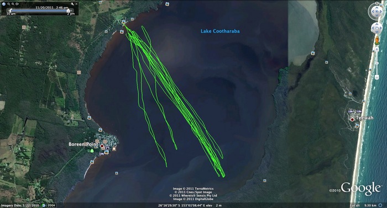This screenshot has height=208, width=387.
Task: Click the green camping icon near Boreen Point
Action: 92,150
